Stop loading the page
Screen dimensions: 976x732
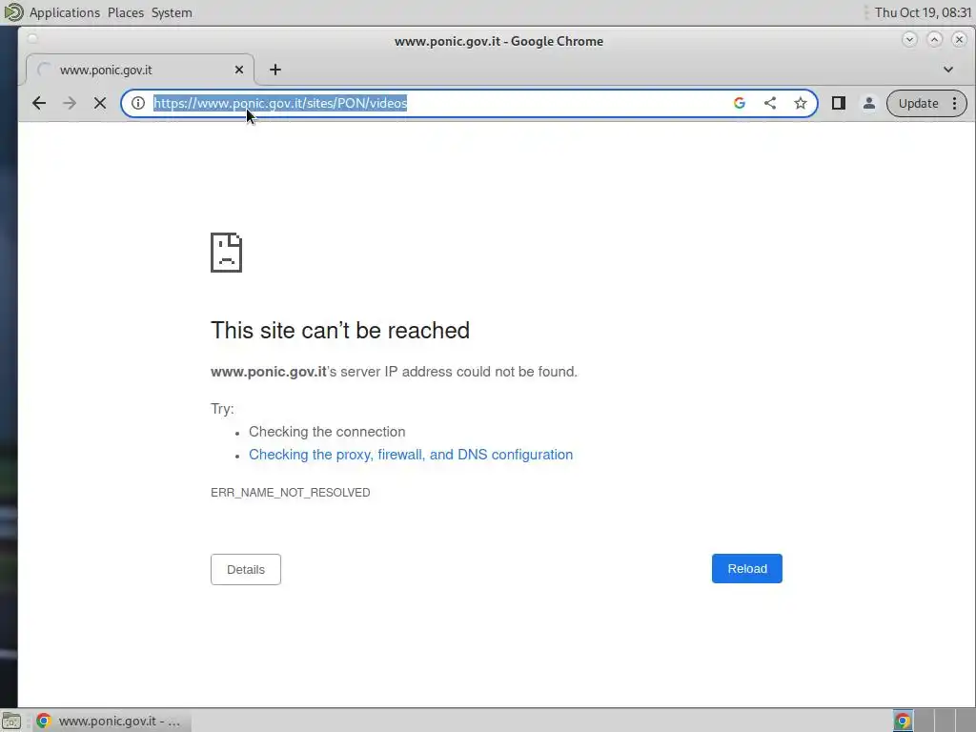coord(100,103)
